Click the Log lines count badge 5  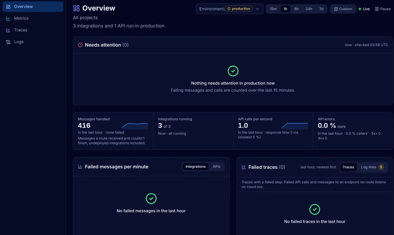click(x=381, y=167)
